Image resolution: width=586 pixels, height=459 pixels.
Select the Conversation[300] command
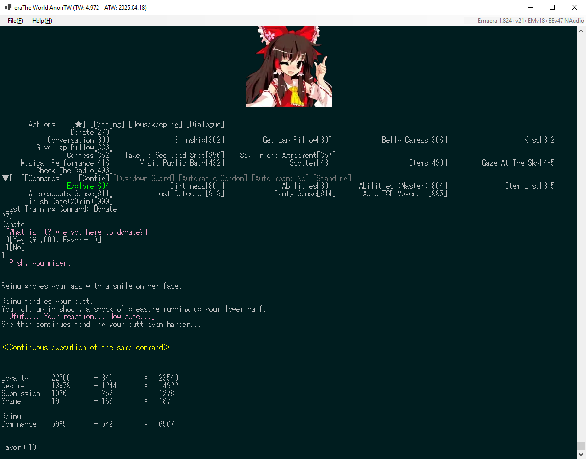tap(80, 140)
